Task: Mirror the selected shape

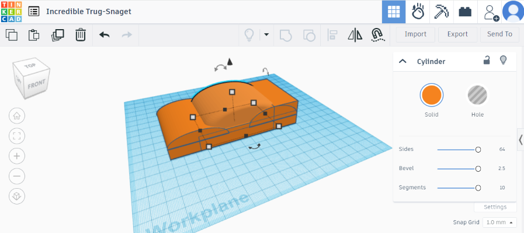Action: 355,35
